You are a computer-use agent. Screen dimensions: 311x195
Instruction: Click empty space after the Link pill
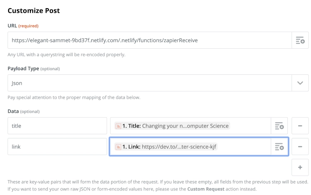tap(245, 147)
